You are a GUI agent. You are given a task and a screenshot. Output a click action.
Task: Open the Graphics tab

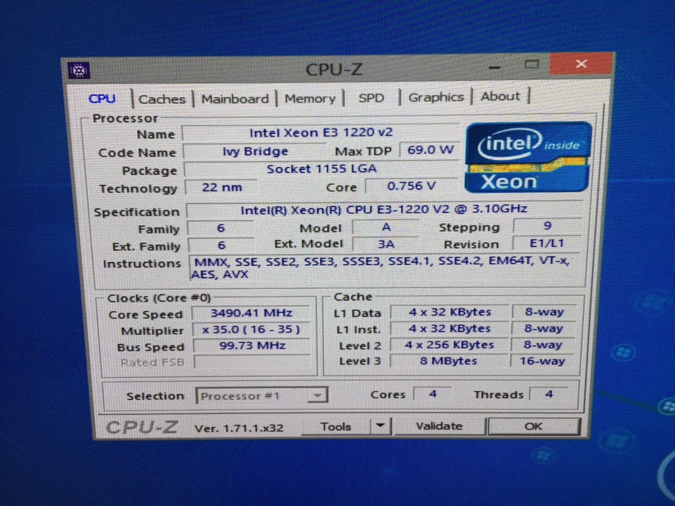[x=436, y=96]
